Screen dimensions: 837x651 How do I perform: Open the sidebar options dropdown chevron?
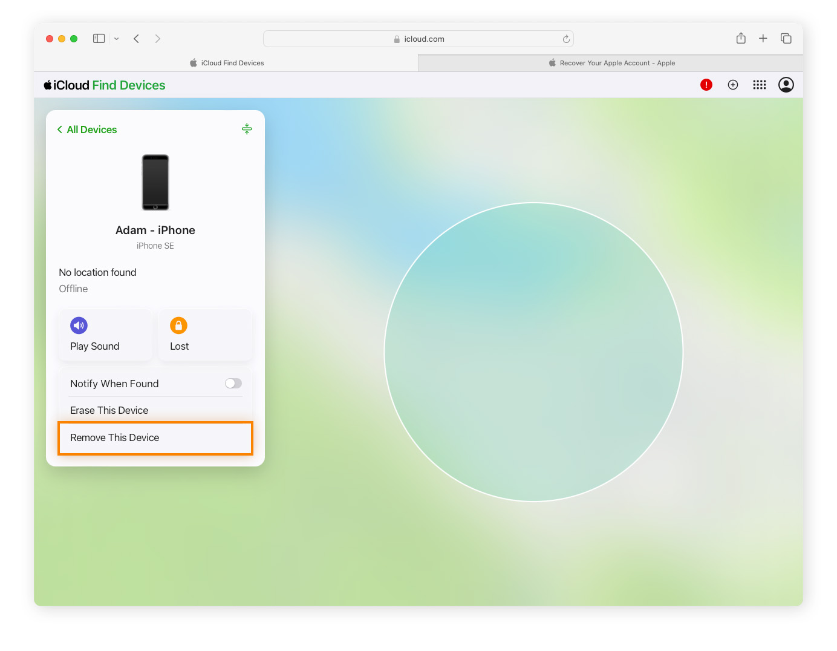click(x=117, y=39)
